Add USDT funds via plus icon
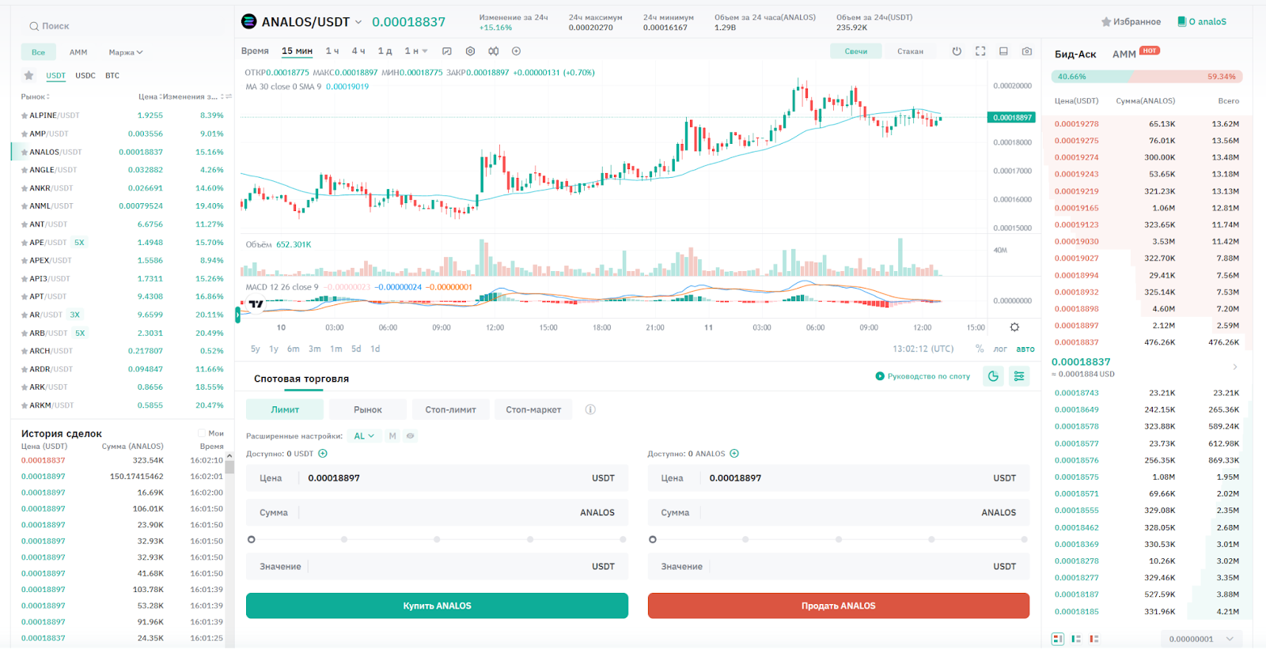Screen dimensions: 1266x649 point(323,454)
